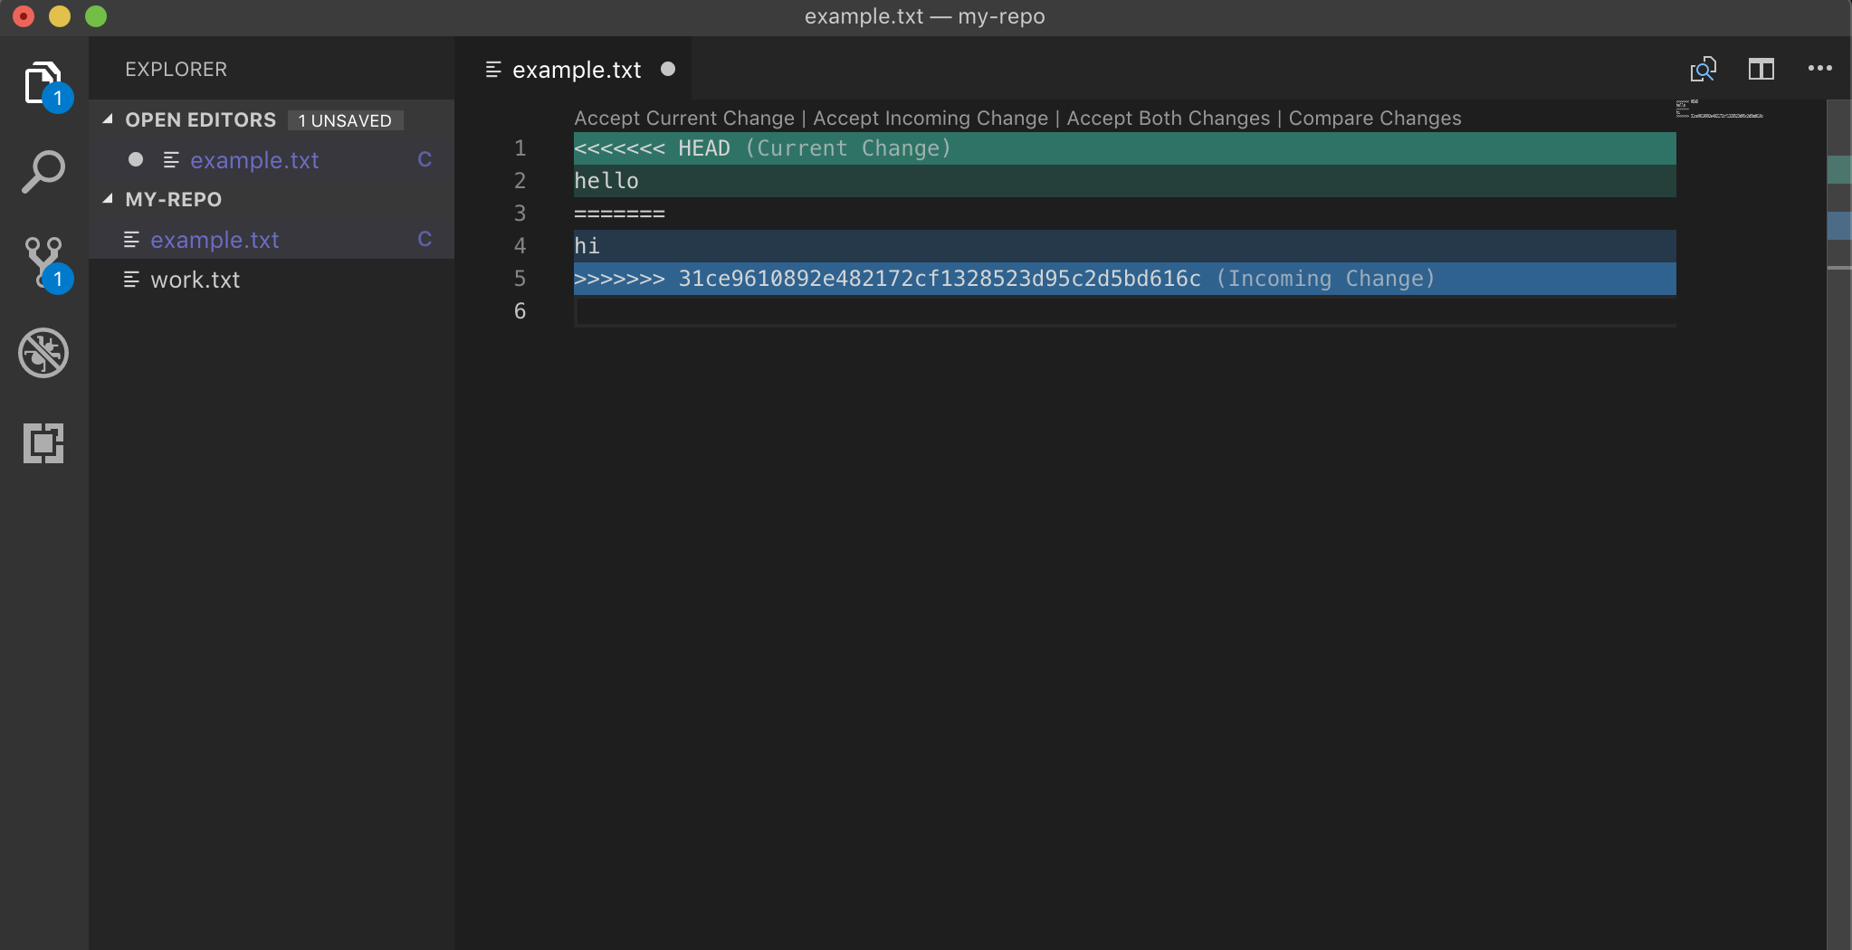Select example.txt under MY-REPO

pos(215,240)
